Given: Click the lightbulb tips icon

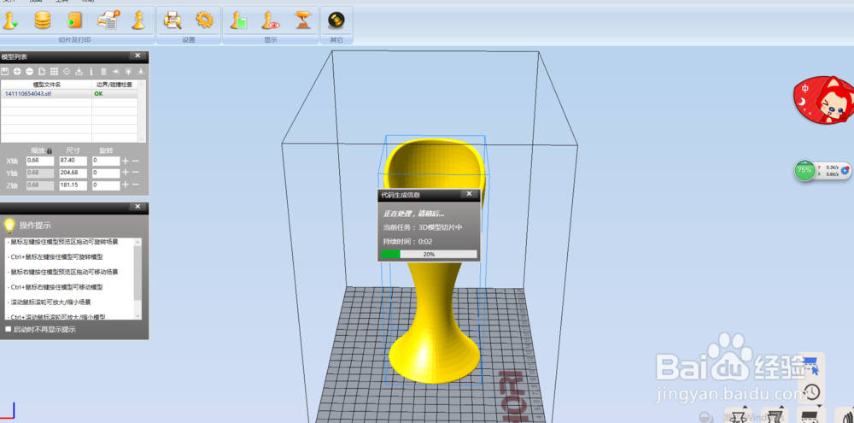Looking at the screenshot, I should 9,225.
